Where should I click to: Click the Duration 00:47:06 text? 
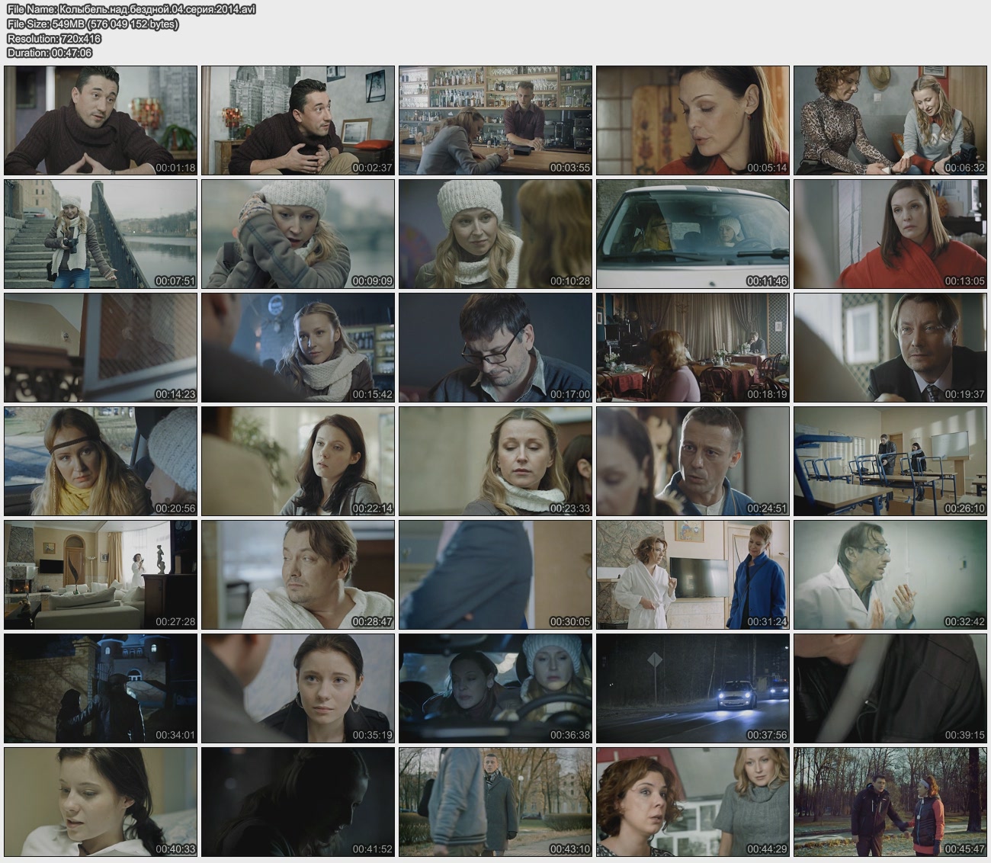point(50,53)
